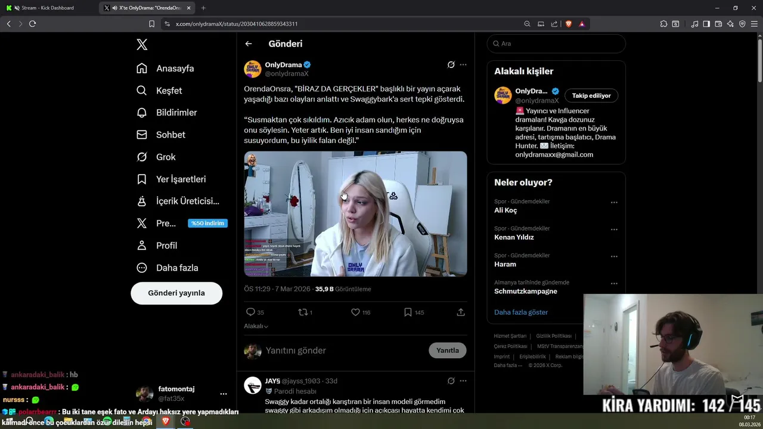Click browser back navigation arrow
The image size is (763, 429).
click(x=8, y=24)
